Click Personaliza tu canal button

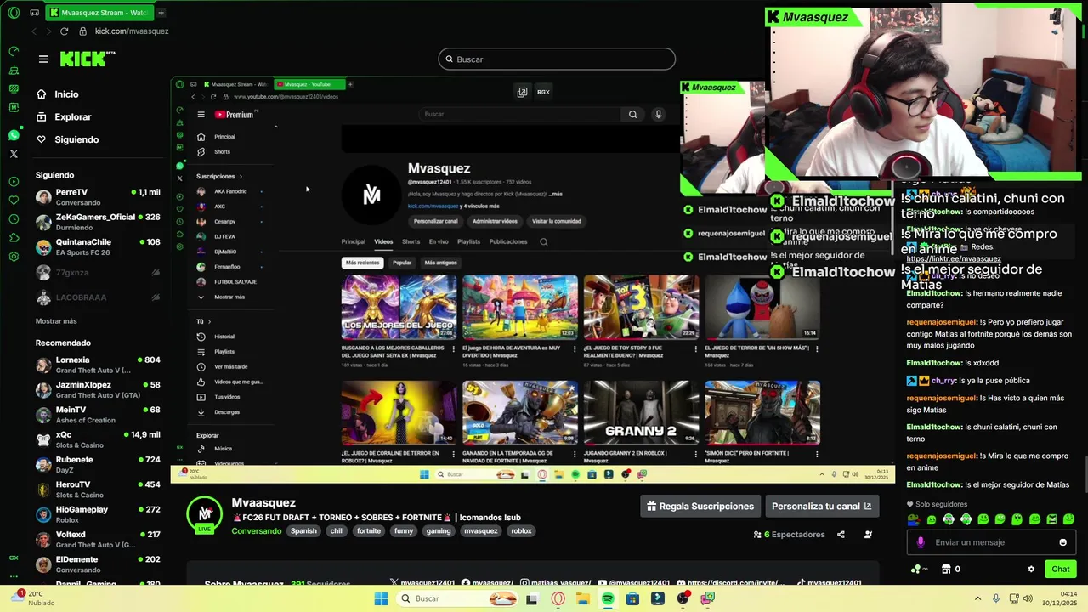[821, 507]
